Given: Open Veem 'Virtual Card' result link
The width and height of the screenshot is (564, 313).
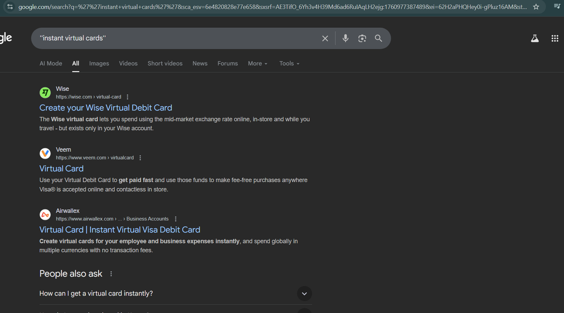Looking at the screenshot, I should click(61, 169).
